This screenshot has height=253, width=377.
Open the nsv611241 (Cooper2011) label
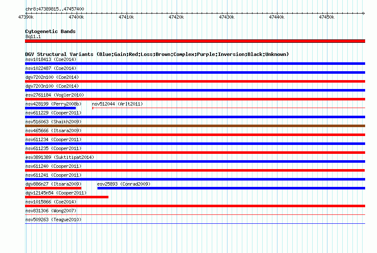point(53,175)
